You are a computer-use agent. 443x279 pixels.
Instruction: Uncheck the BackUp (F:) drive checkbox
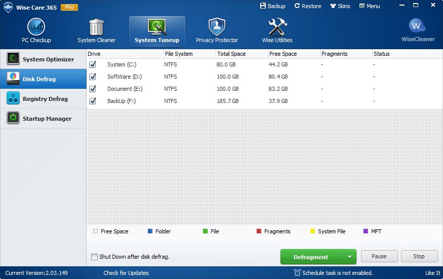point(93,101)
